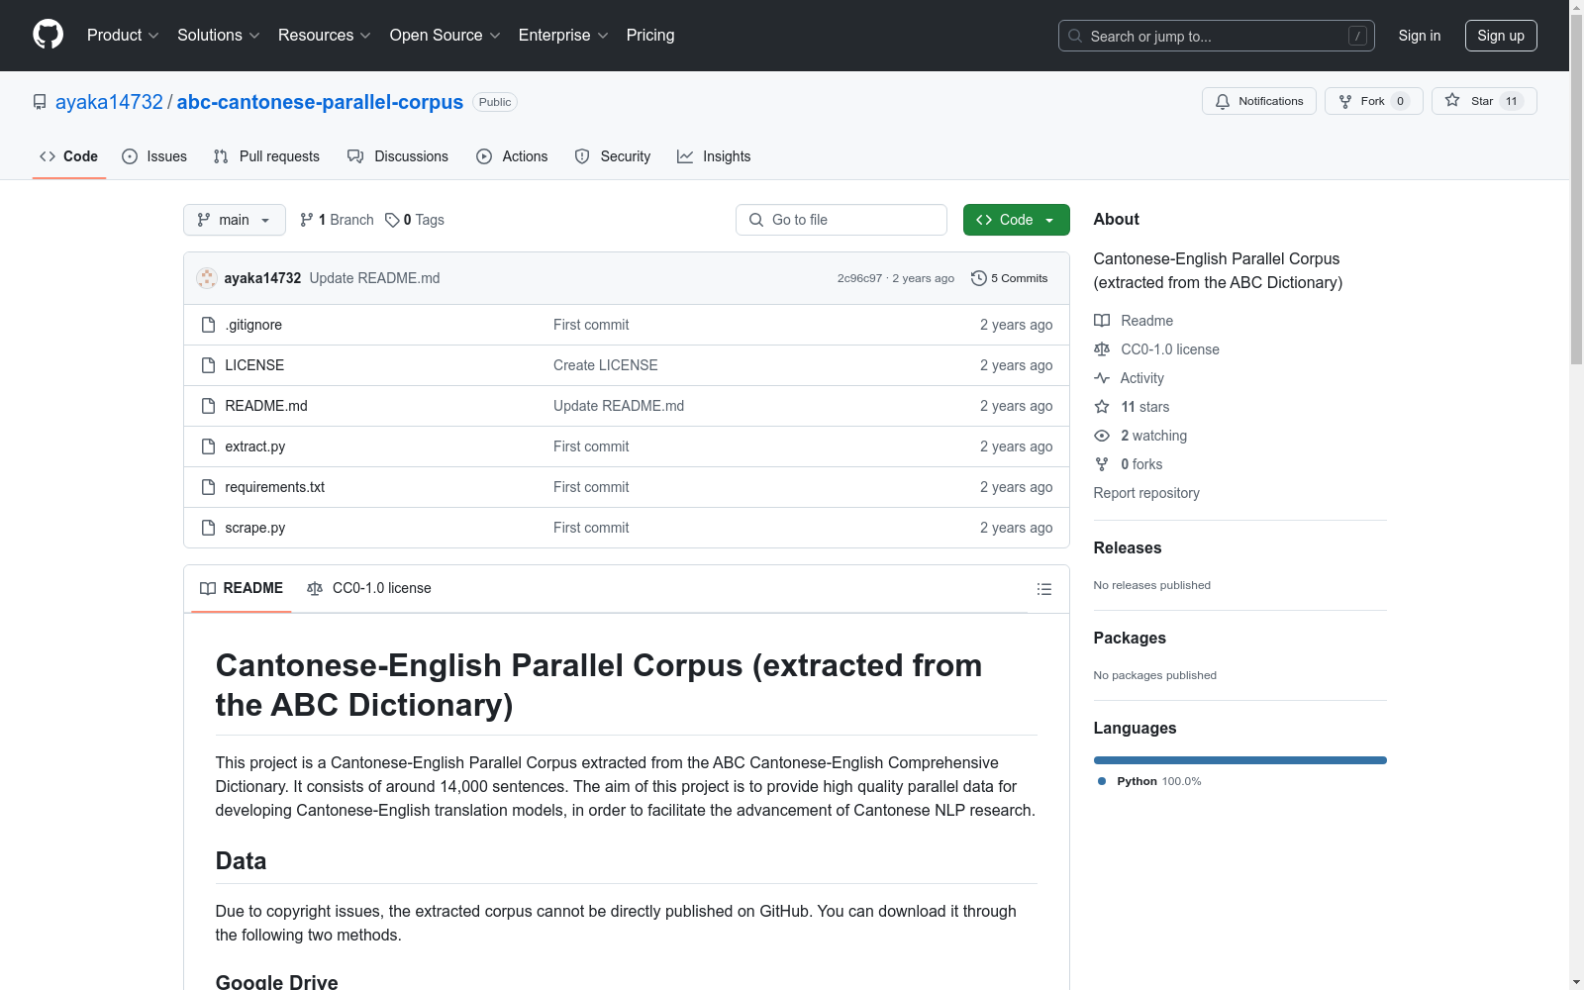The width and height of the screenshot is (1584, 990).
Task: Click the Search or jump to field
Action: (x=1217, y=36)
